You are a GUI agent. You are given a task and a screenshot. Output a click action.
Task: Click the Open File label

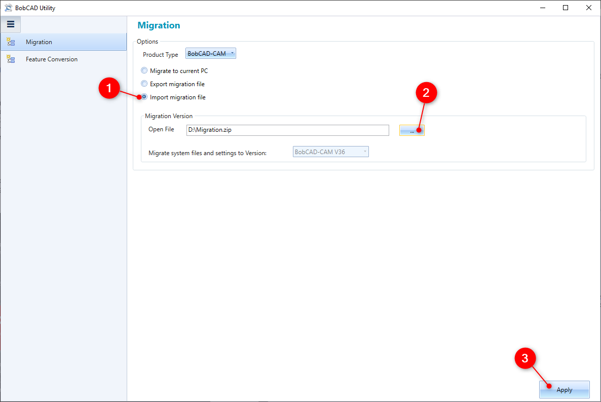pos(161,129)
